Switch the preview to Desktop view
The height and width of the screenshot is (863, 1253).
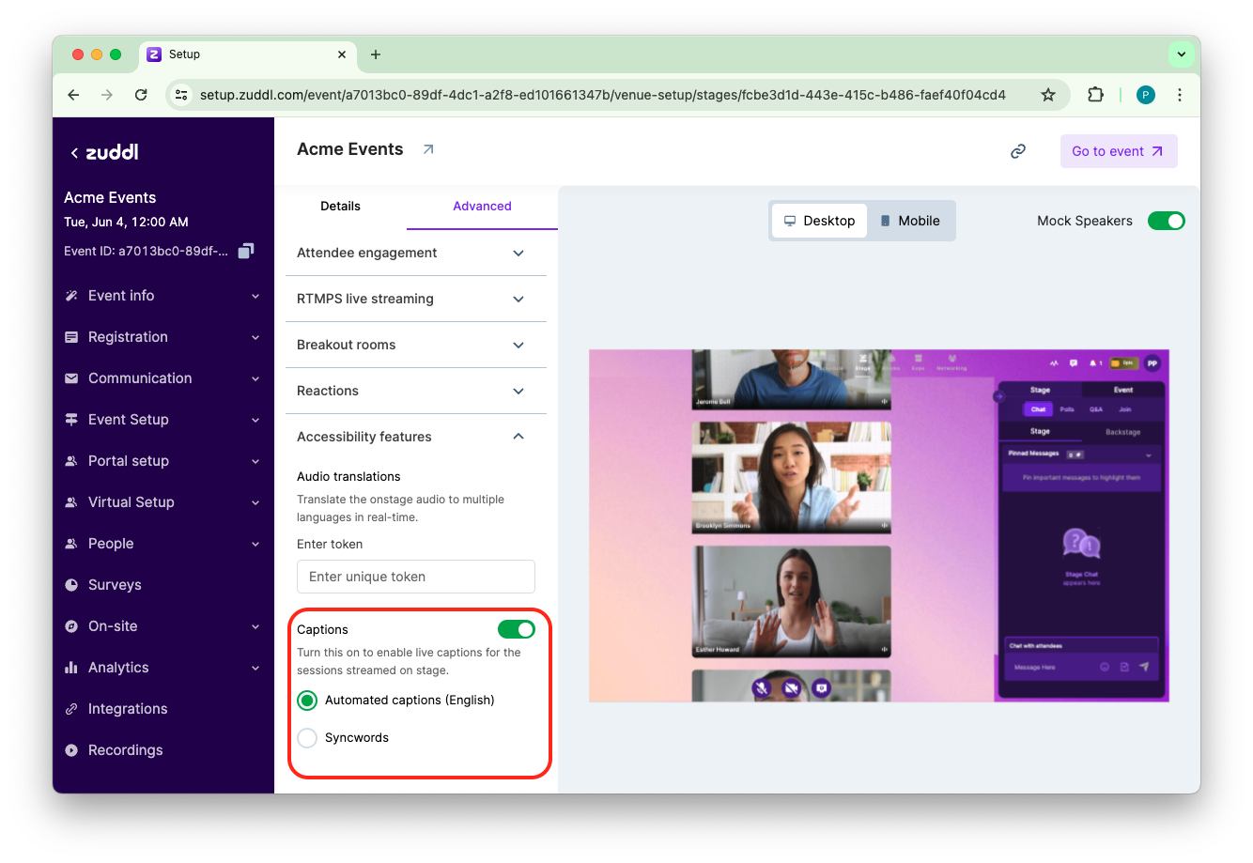click(820, 221)
